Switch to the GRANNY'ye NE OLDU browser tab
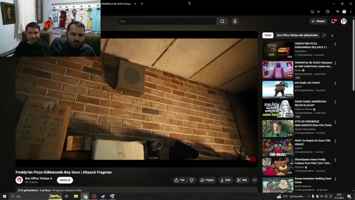This screenshot has height=200, width=355. [117, 4]
